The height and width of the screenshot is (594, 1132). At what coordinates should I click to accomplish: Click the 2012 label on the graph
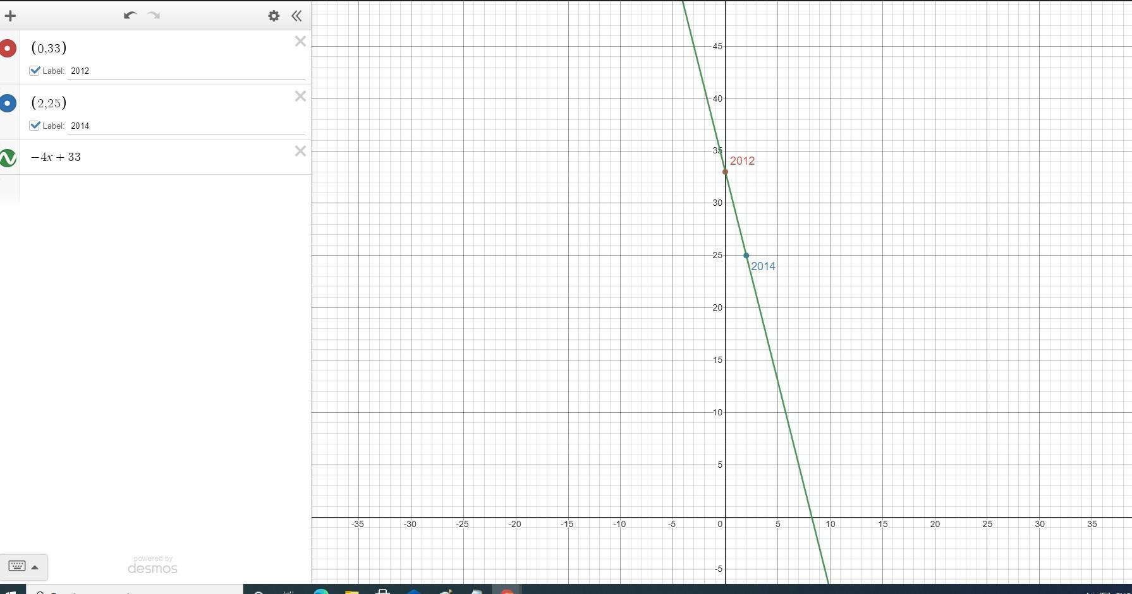click(742, 161)
